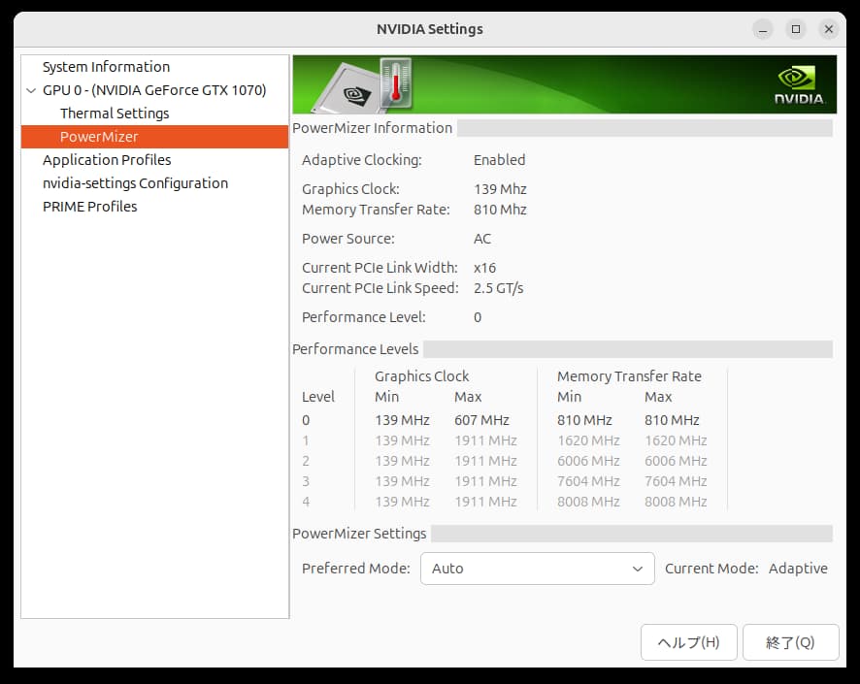Close the NVIDIA Settings window

tap(829, 29)
